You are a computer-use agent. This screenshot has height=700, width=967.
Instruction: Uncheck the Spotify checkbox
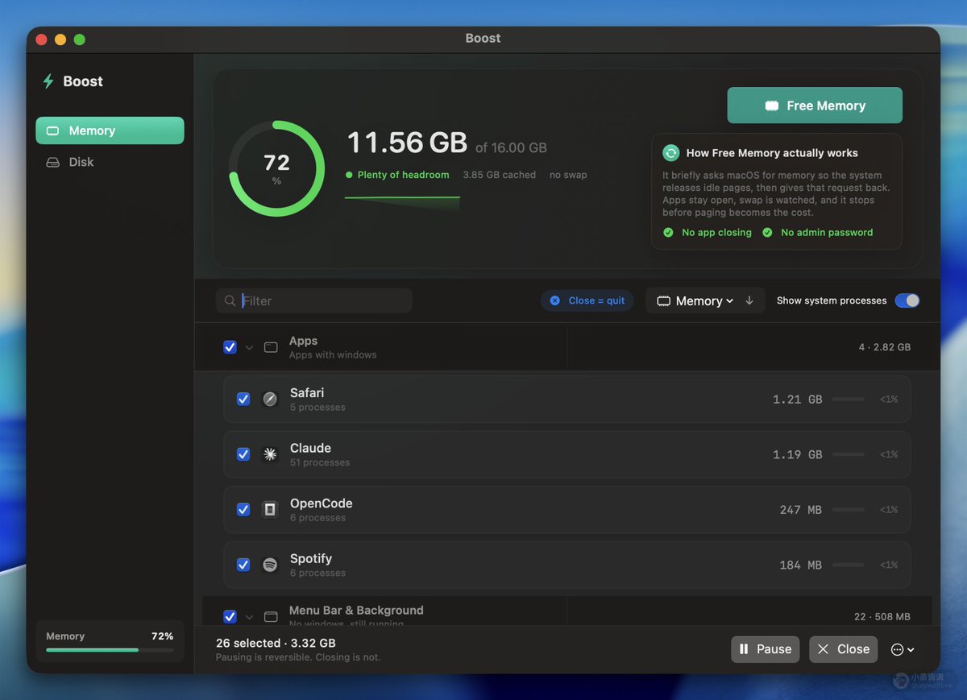[243, 565]
